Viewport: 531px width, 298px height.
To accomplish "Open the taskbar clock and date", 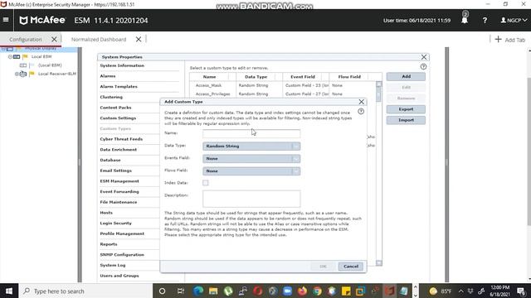I will [x=499, y=291].
